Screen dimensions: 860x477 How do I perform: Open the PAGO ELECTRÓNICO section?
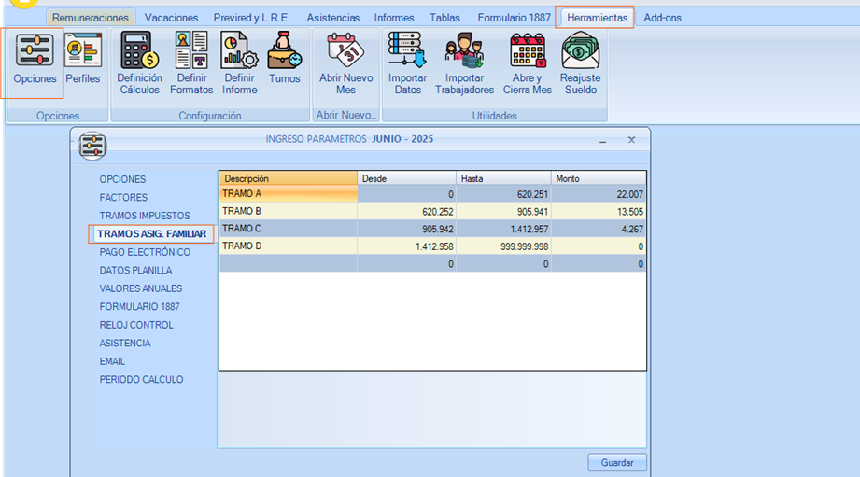click(x=145, y=252)
